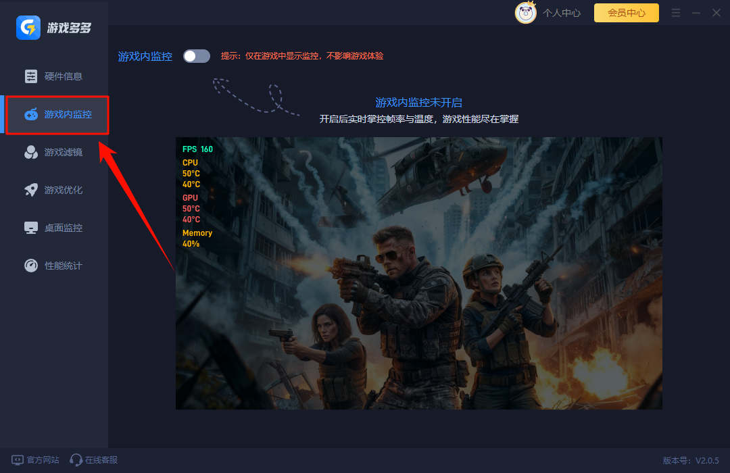The width and height of the screenshot is (730, 473).
Task: Open the hamburger menu in title bar
Action: point(675,12)
